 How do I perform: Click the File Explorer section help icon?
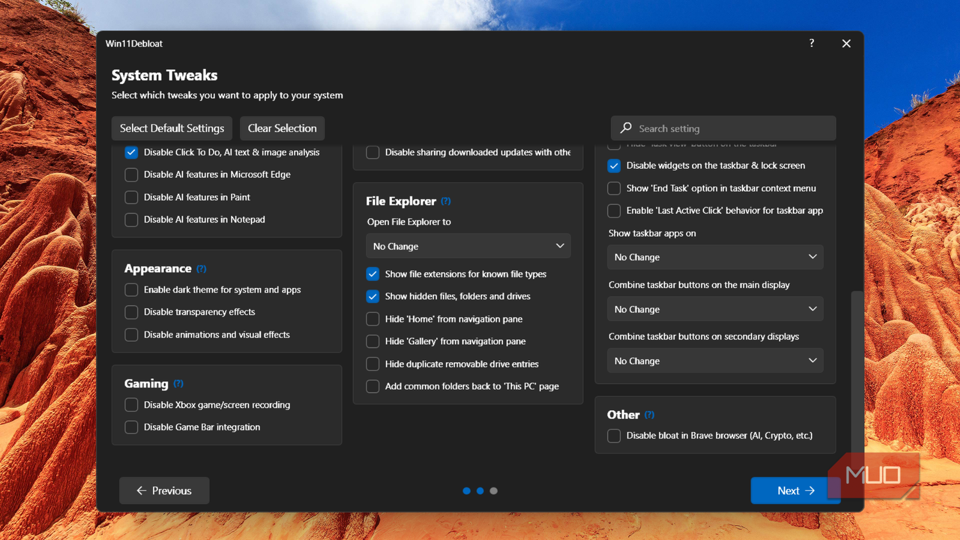click(x=446, y=201)
